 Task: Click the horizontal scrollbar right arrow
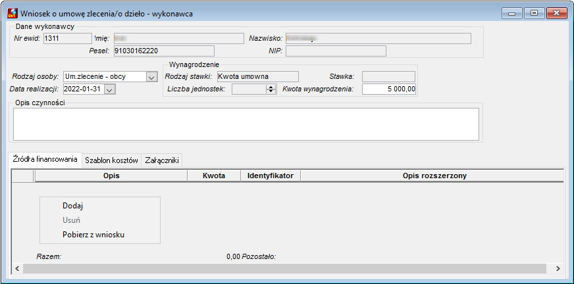point(558,269)
